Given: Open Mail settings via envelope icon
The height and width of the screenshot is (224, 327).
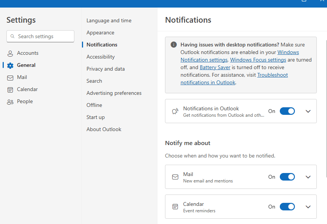Looking at the screenshot, I should pos(11,77).
